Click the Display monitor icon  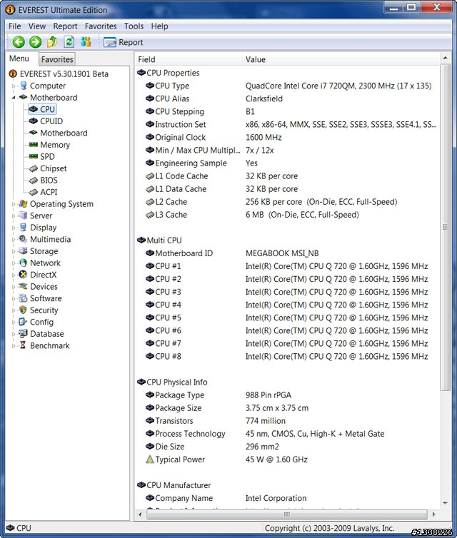coord(23,227)
